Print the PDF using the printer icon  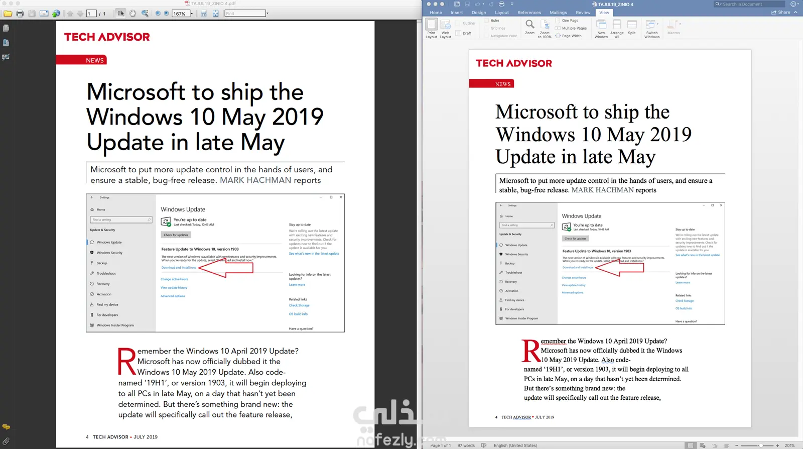(20, 14)
